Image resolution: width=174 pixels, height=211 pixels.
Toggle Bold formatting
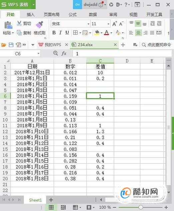(54, 33)
